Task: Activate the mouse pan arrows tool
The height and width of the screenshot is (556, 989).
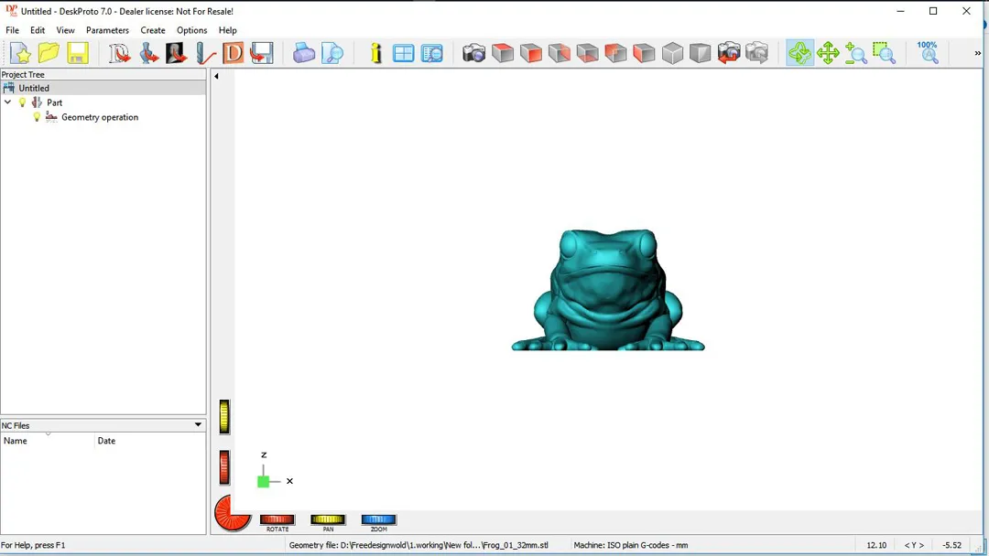Action: click(x=828, y=53)
